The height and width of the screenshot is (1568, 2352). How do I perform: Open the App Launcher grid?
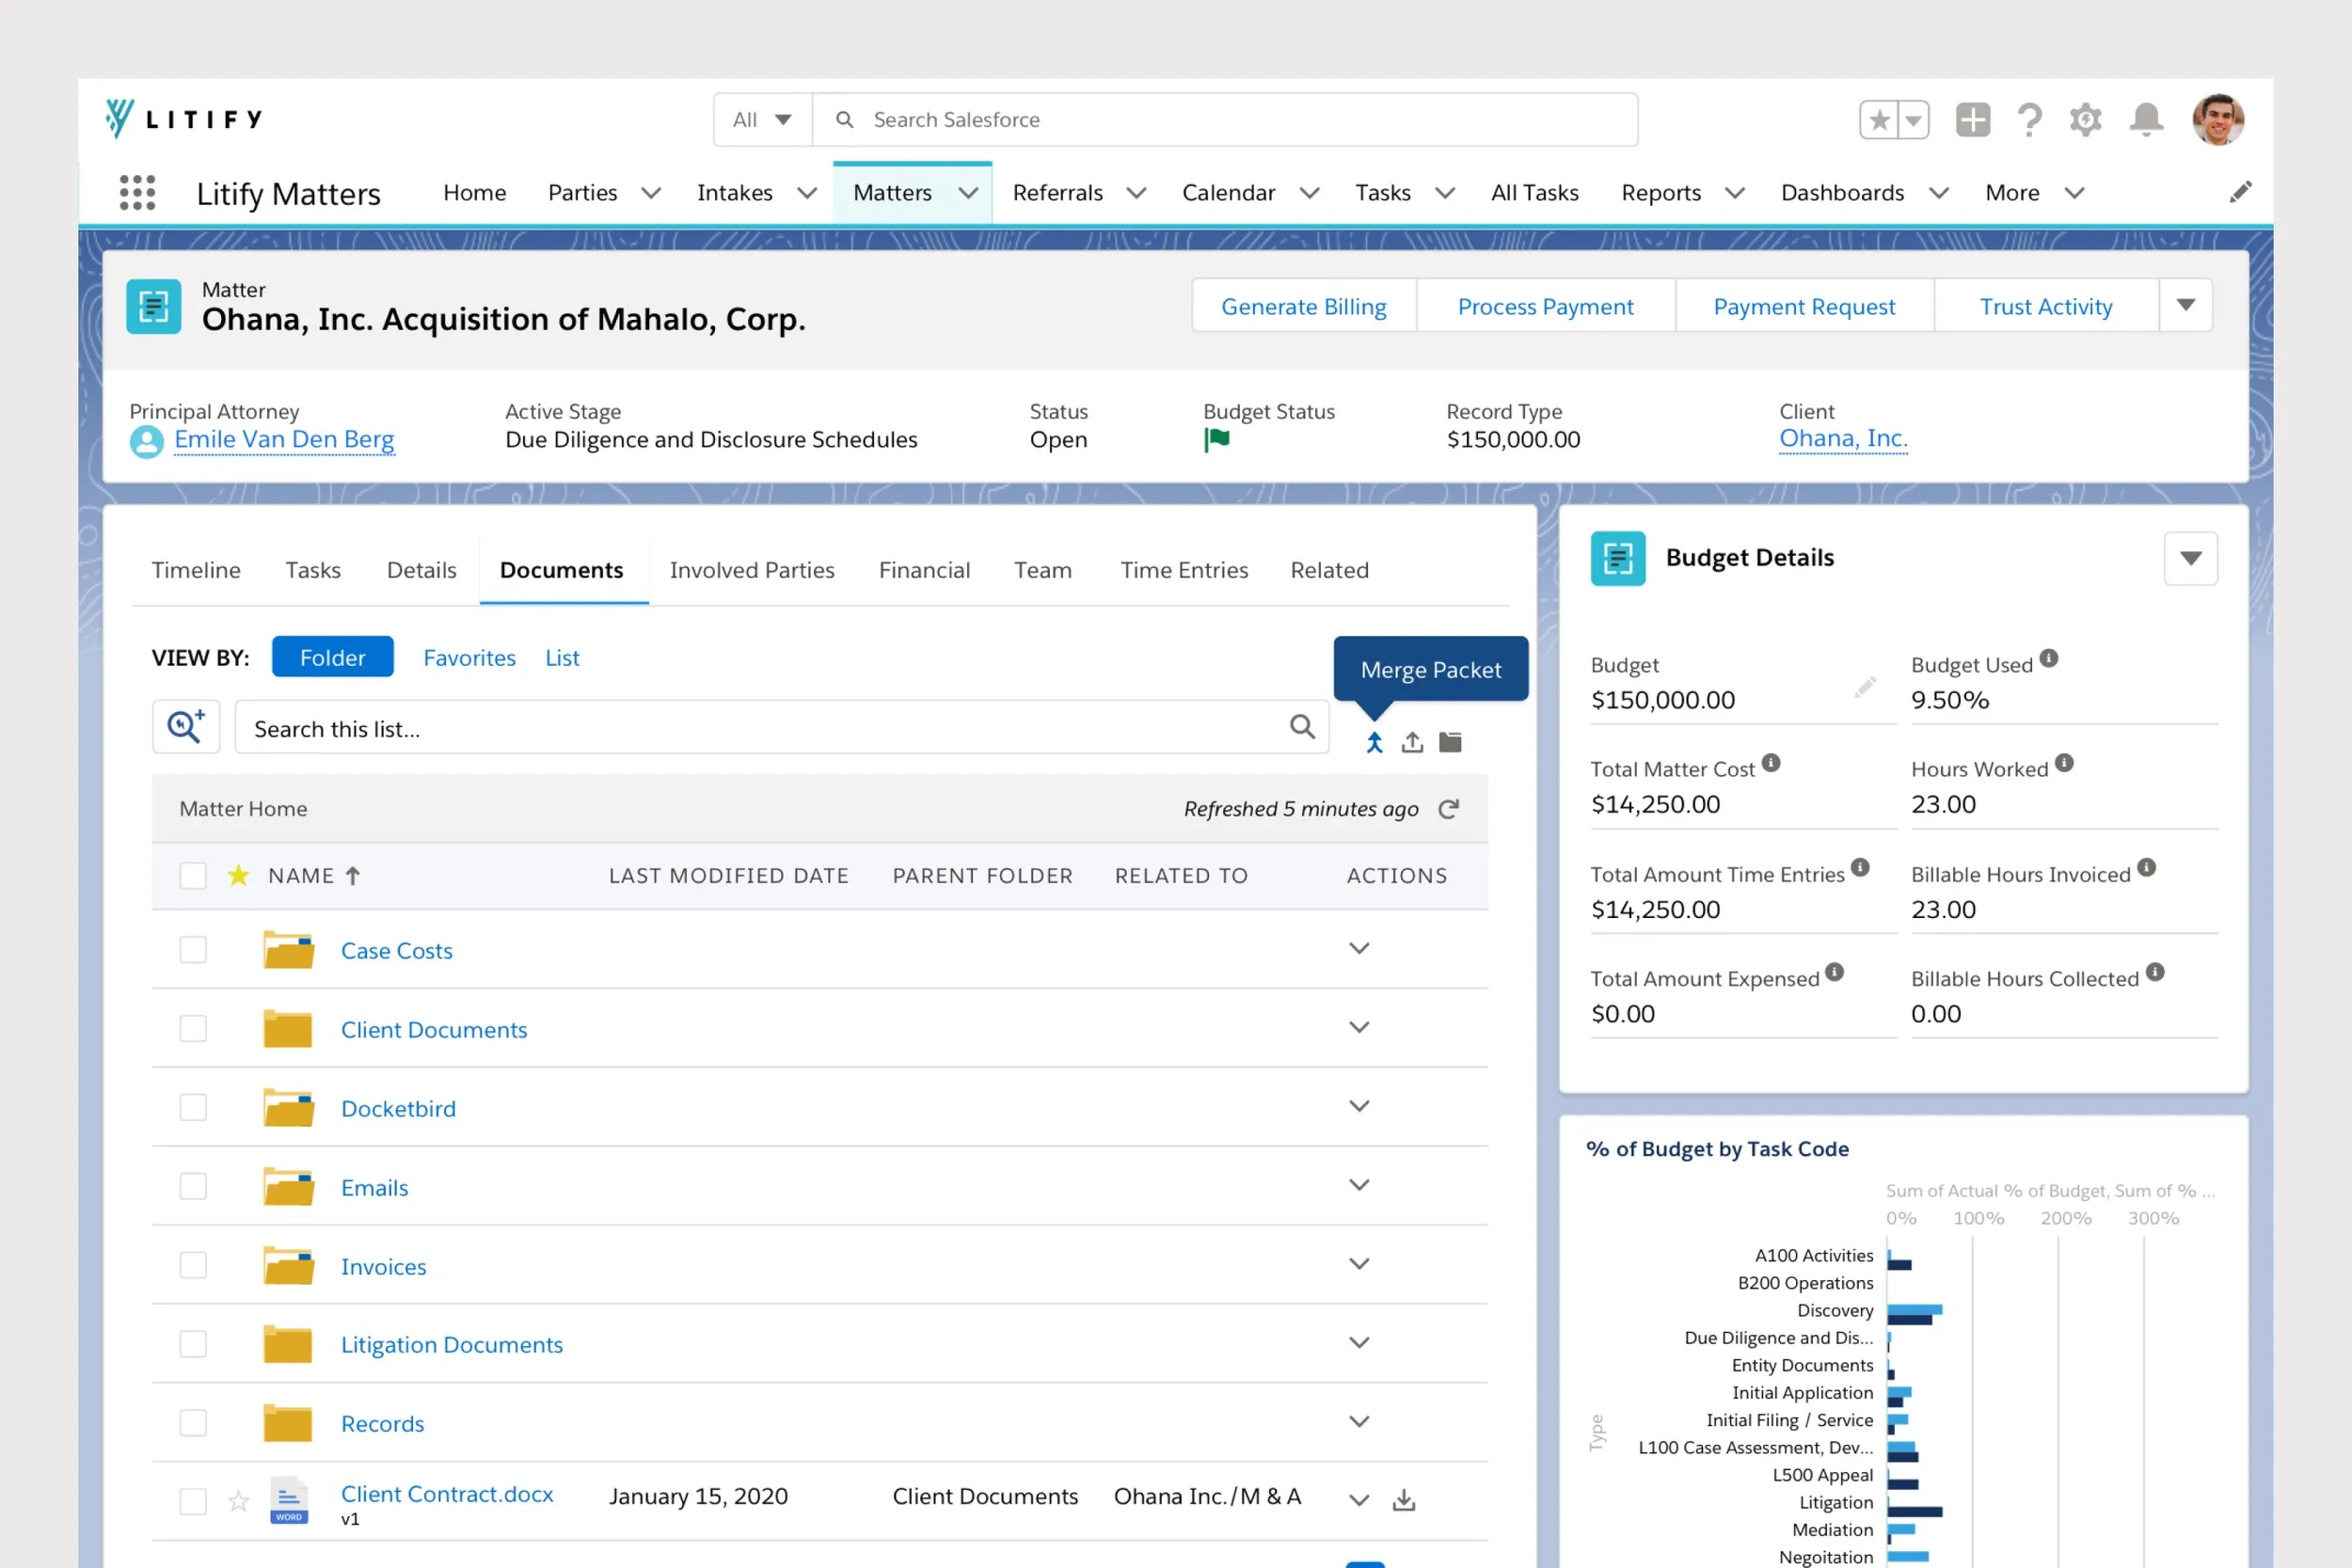pyautogui.click(x=137, y=192)
